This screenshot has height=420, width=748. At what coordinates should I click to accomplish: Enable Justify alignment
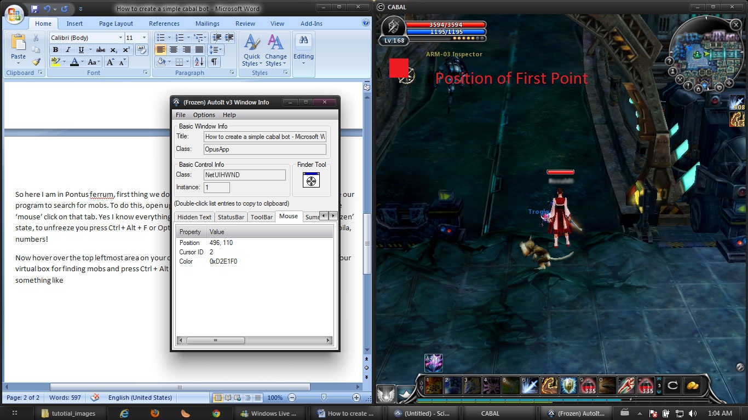pyautogui.click(x=199, y=50)
